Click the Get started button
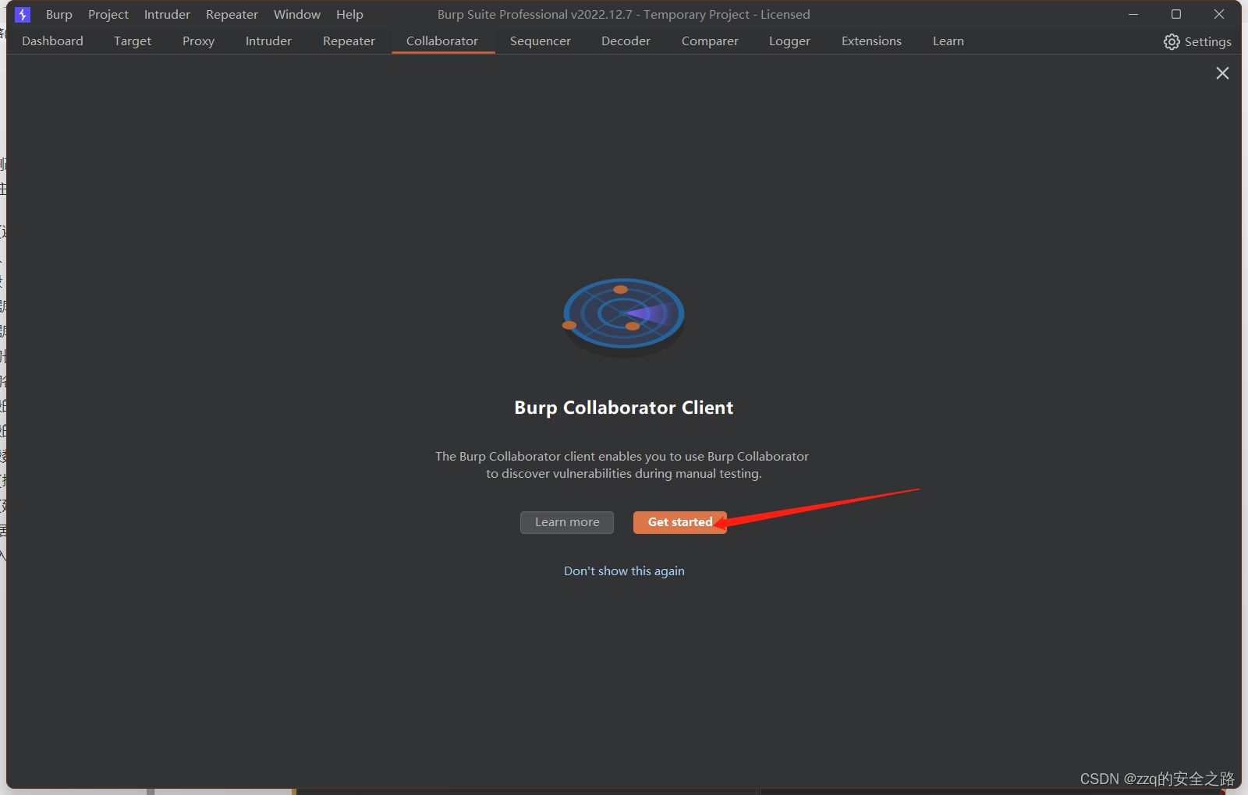The height and width of the screenshot is (795, 1248). 680,522
